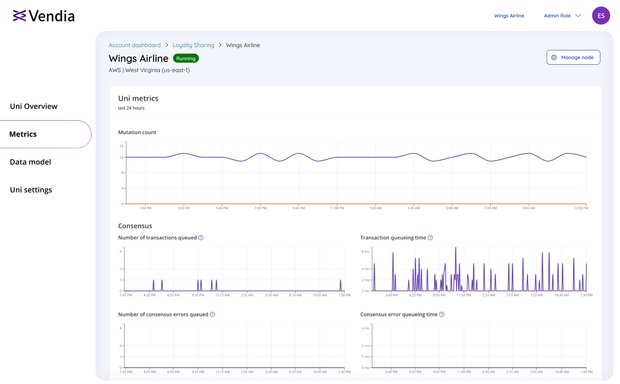620x384 pixels.
Task: Click the '1:00 AM' axis label on Mutation chart
Action: pos(375,208)
